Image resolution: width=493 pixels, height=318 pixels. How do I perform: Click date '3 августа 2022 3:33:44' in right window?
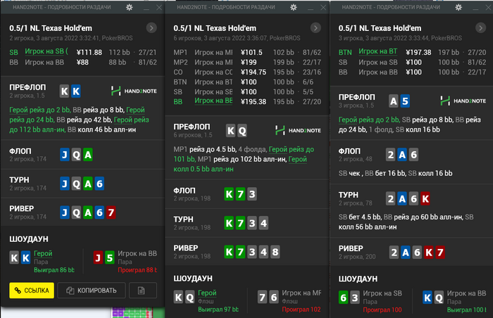point(396,38)
